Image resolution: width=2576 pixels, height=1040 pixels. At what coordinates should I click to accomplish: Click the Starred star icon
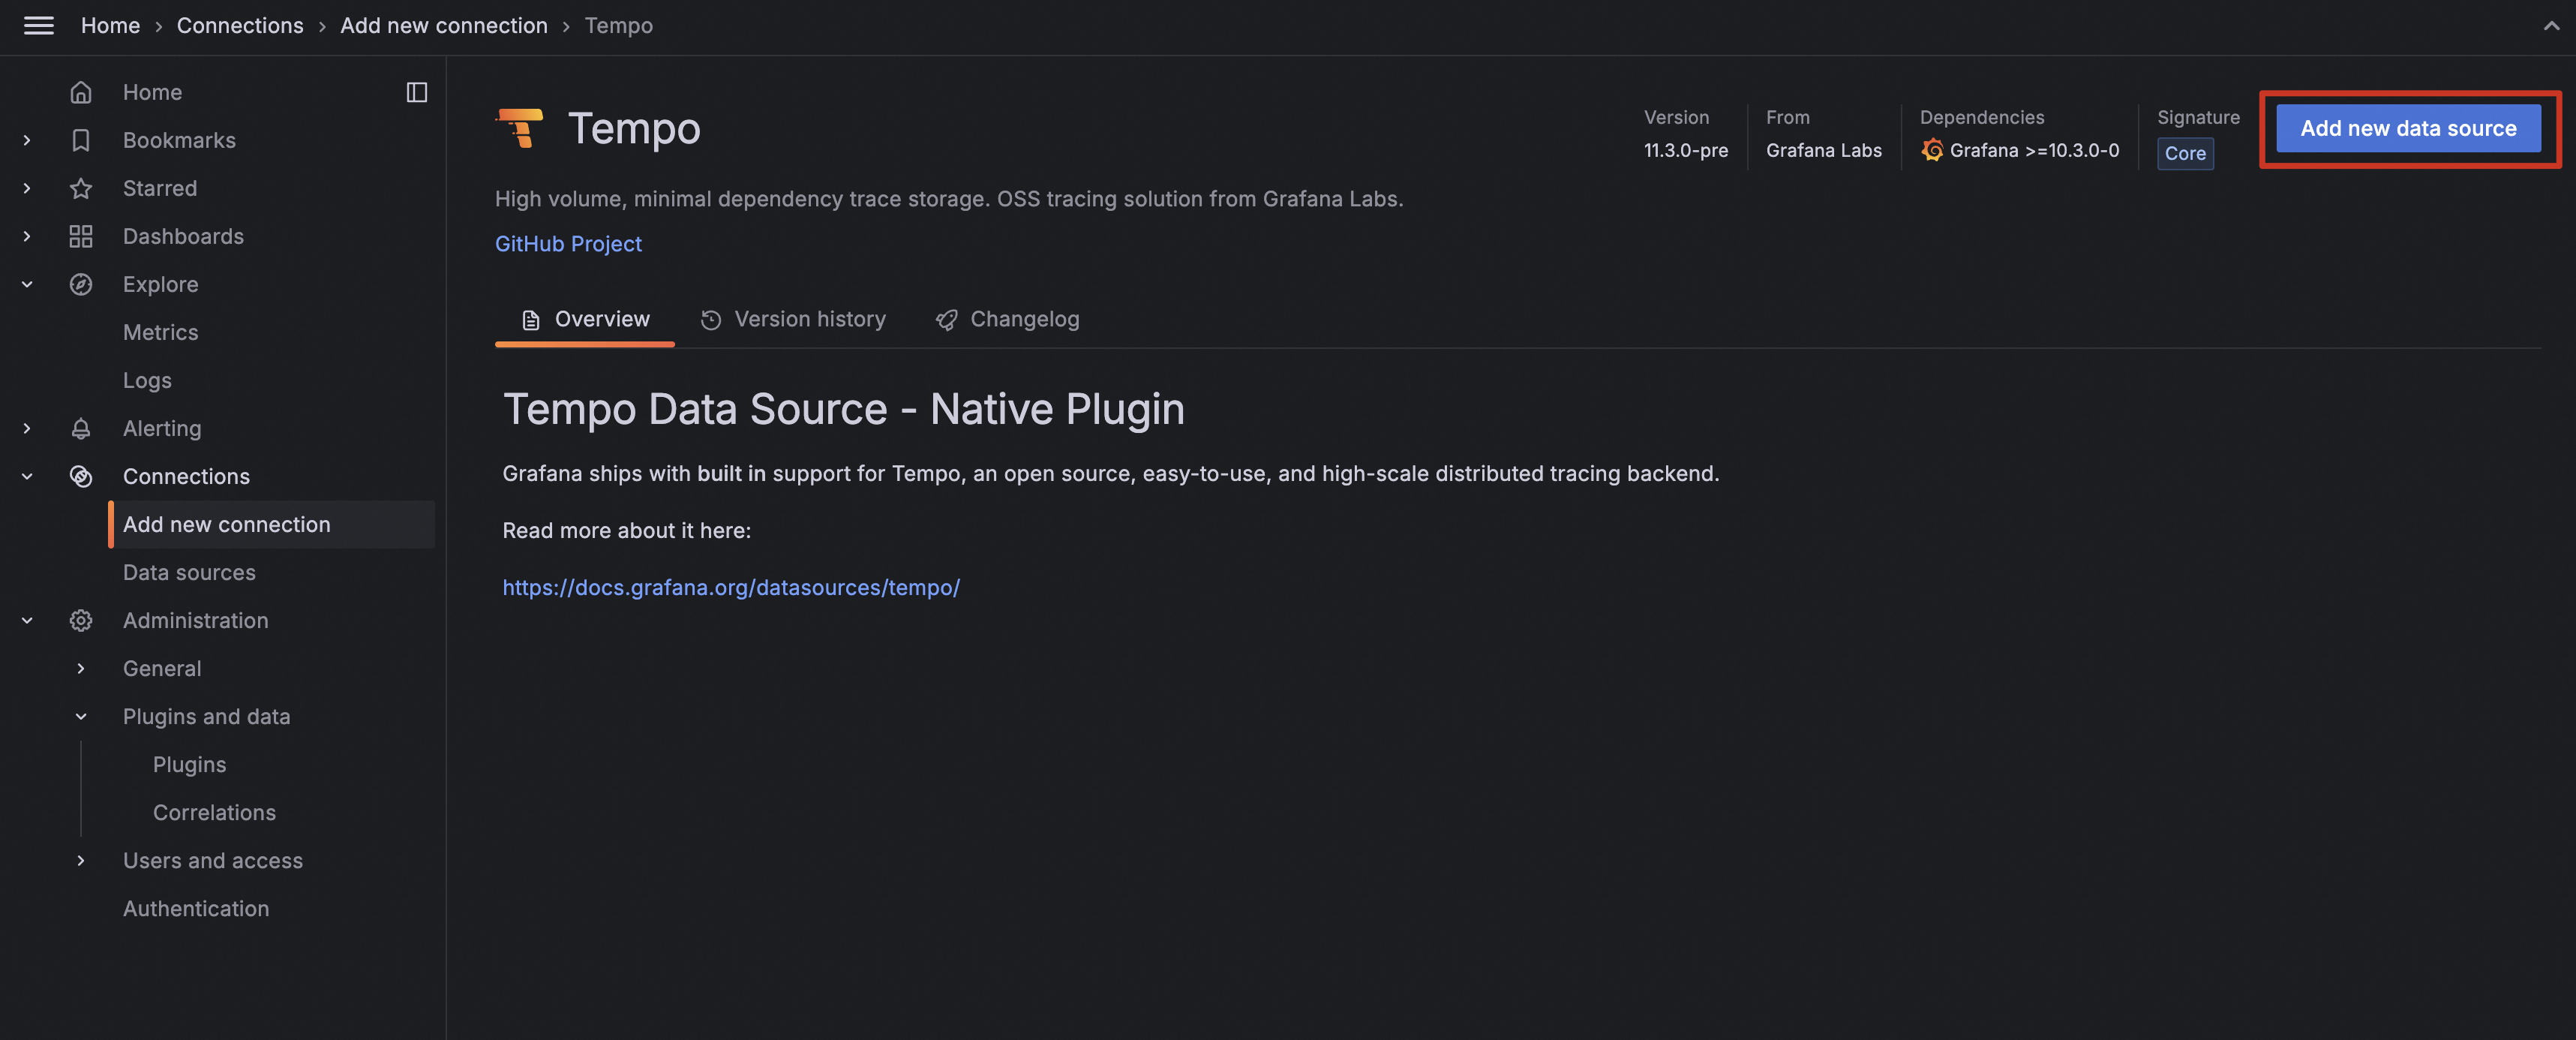tap(81, 188)
